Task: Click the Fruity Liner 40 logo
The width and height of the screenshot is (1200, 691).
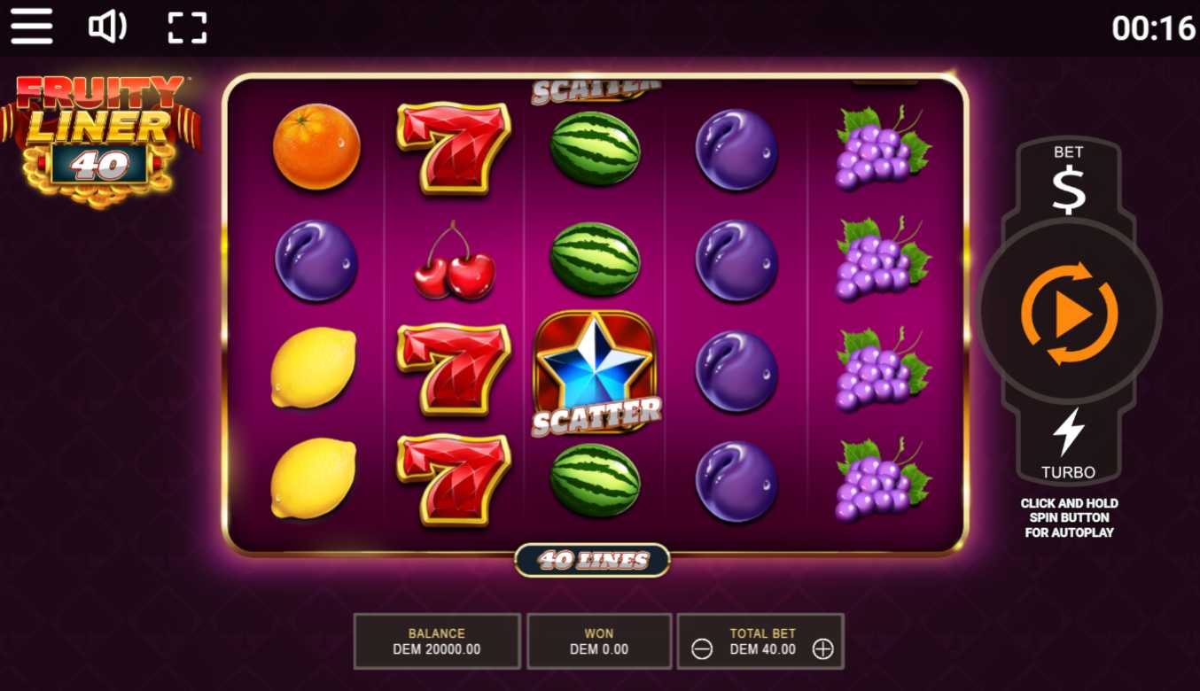Action: coord(99,140)
